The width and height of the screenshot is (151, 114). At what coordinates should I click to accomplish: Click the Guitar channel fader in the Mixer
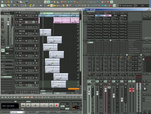pyautogui.click(x=106, y=90)
